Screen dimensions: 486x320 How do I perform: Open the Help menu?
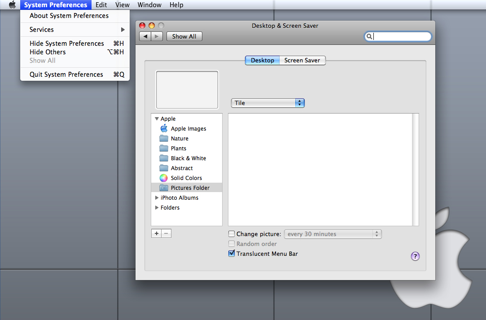176,5
